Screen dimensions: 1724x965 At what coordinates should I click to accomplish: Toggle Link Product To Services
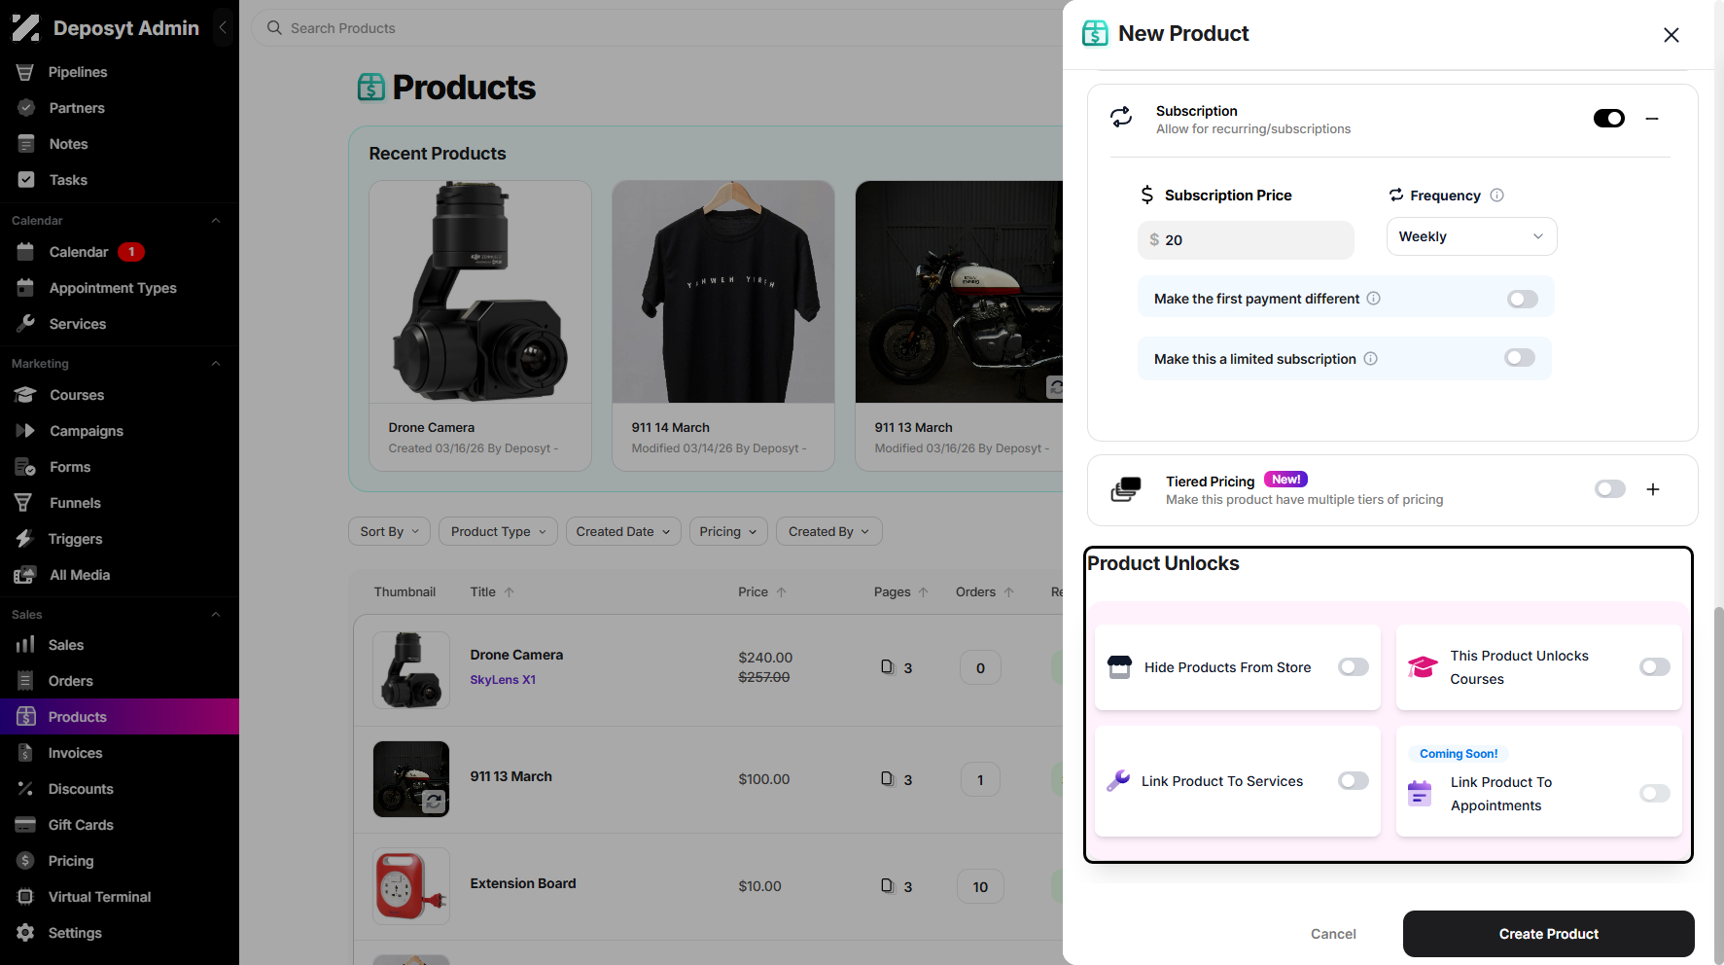coord(1353,781)
